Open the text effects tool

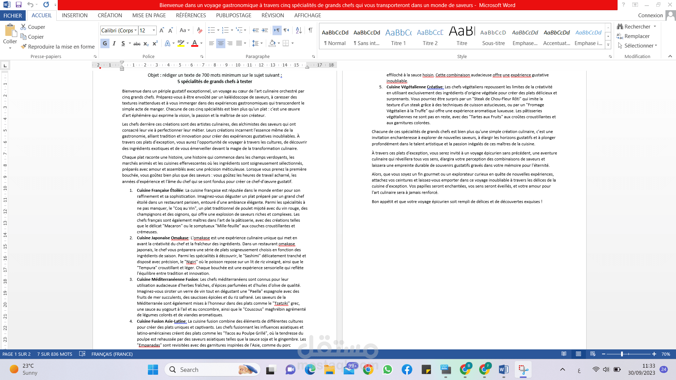tap(168, 43)
